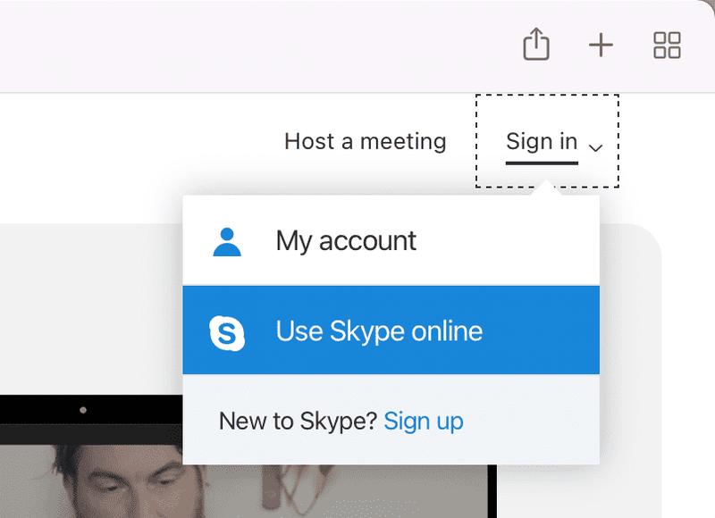Open a new tab with the plus icon

tap(601, 46)
